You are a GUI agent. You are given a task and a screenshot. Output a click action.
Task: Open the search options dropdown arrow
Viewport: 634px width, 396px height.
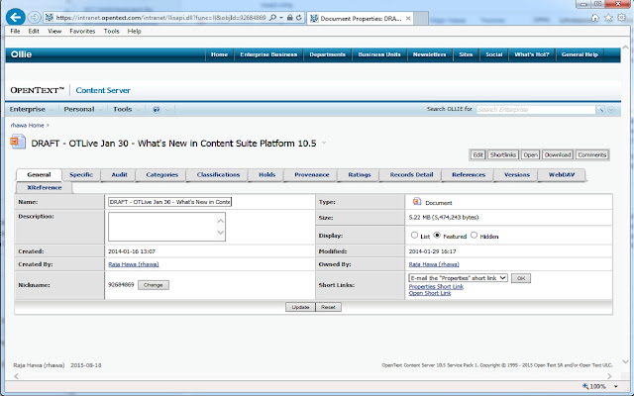(x=611, y=110)
